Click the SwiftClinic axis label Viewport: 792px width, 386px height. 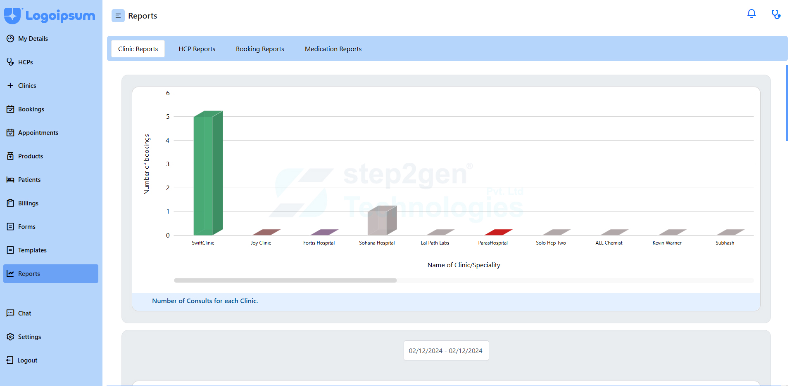point(203,243)
